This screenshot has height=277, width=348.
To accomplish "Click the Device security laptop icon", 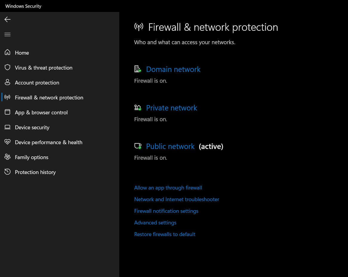I will tap(7, 127).
